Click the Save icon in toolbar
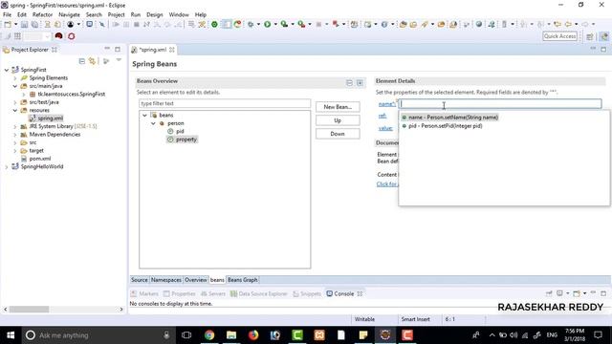Screen dimensions: 612x344 click(24, 24)
